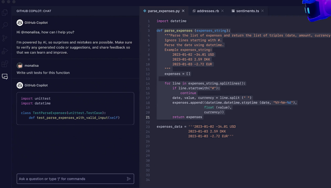Screen dimensions: 331x188
Task: Click line number 1 in the gutter
Action: point(149,21)
